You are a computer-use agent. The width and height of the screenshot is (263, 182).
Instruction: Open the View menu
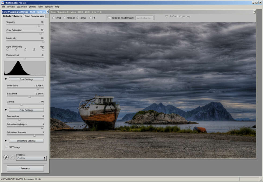pos(41,7)
